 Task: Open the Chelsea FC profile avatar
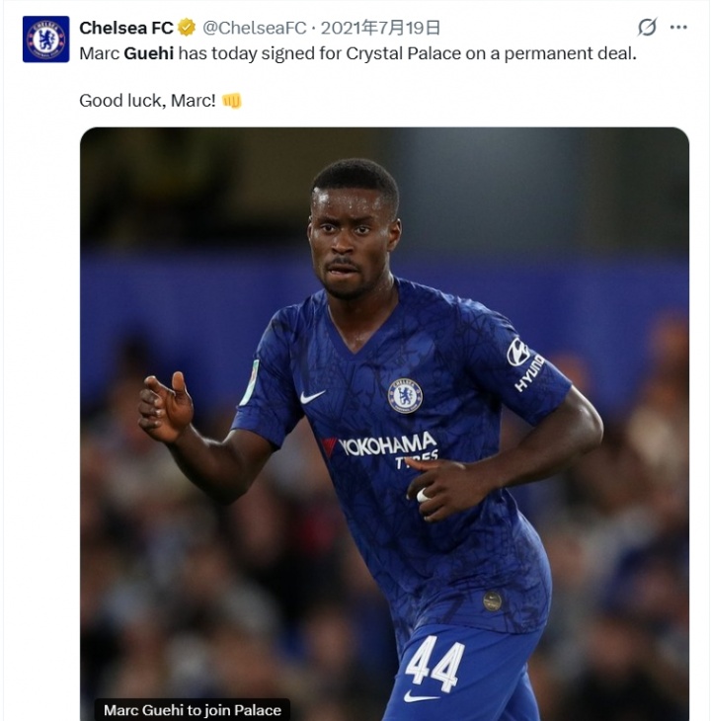point(46,40)
